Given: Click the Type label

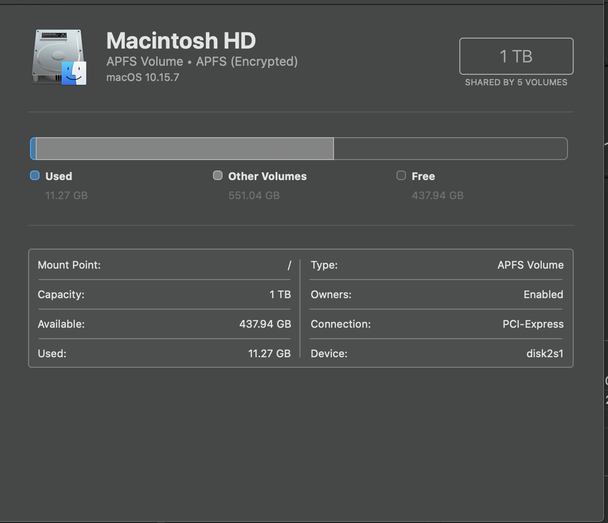Looking at the screenshot, I should [324, 265].
